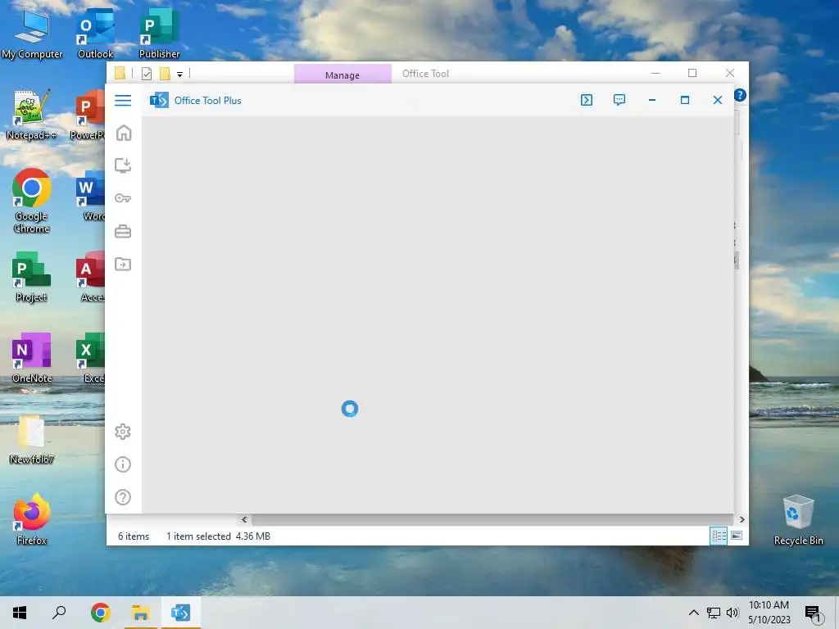The image size is (839, 629).
Task: Maximize the File Explorer window
Action: pos(692,73)
